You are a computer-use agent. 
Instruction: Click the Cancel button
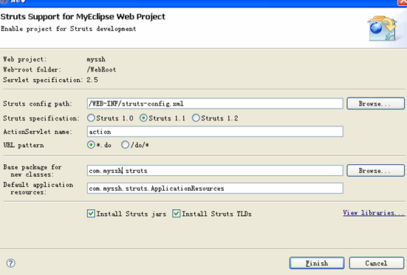point(377,263)
